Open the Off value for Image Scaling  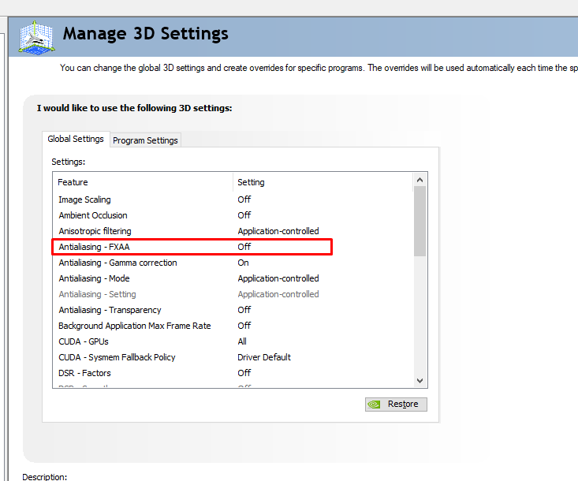point(244,199)
